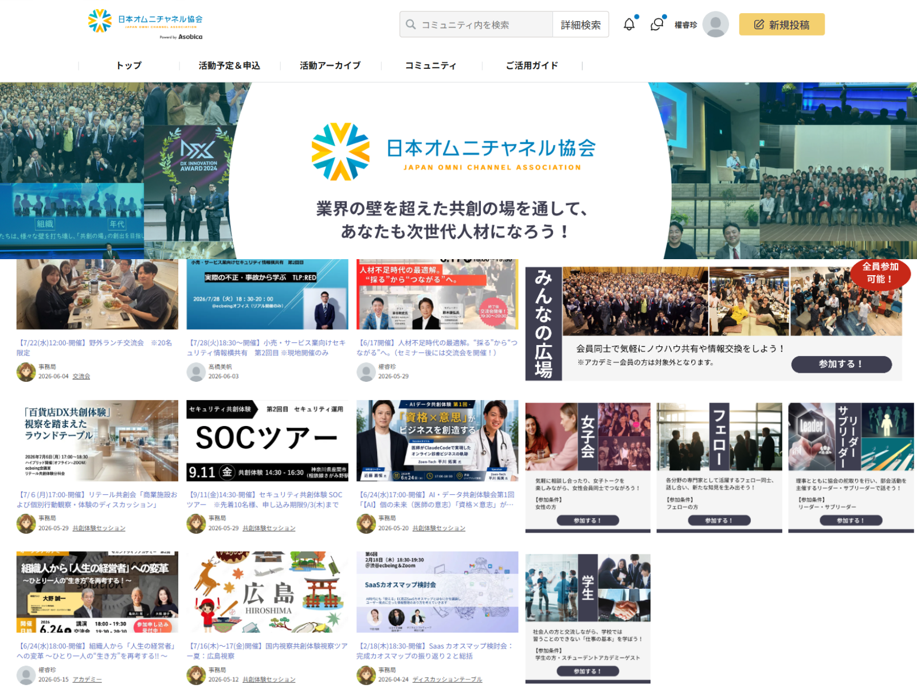This screenshot has height=688, width=917.
Task: Click the SaaSカオスマップ検討会 thumbnail
Action: pyautogui.click(x=437, y=592)
